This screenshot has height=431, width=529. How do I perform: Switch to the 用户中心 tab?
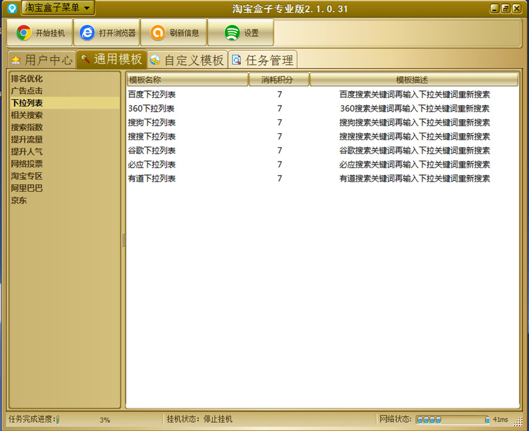click(42, 60)
